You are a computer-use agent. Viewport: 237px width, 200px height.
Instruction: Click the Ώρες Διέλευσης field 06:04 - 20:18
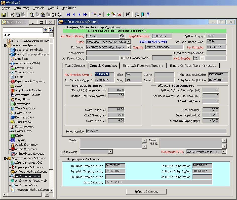coord(159,182)
